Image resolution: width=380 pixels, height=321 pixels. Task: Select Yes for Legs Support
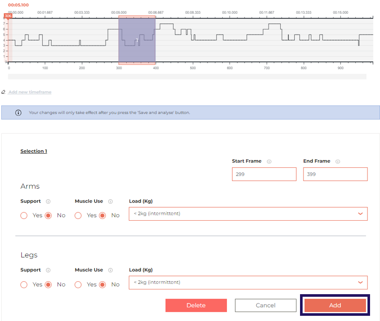[x=24, y=284]
